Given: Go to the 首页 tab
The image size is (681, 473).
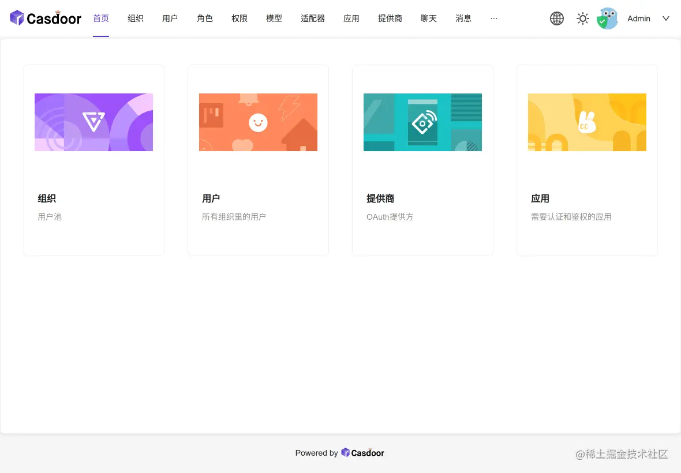Looking at the screenshot, I should coord(101,18).
